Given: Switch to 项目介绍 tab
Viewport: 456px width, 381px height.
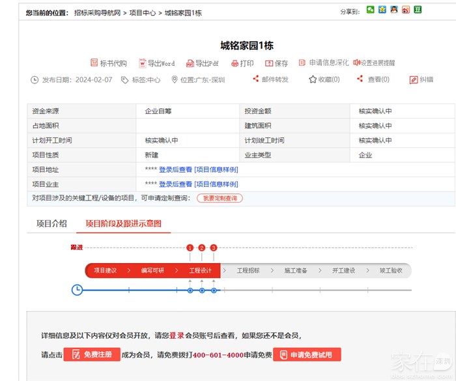Looking at the screenshot, I should point(51,223).
